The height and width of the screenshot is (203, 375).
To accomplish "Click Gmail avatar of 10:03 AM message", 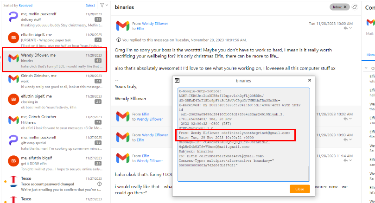I will [x=123, y=137].
